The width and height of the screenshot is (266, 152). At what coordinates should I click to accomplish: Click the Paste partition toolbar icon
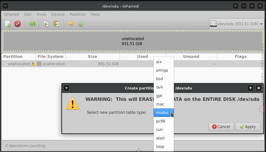click(56, 24)
